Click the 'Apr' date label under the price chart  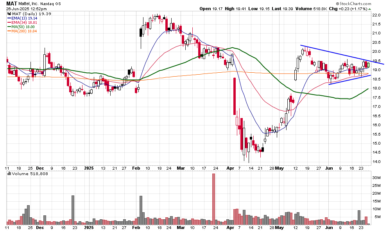click(230, 168)
